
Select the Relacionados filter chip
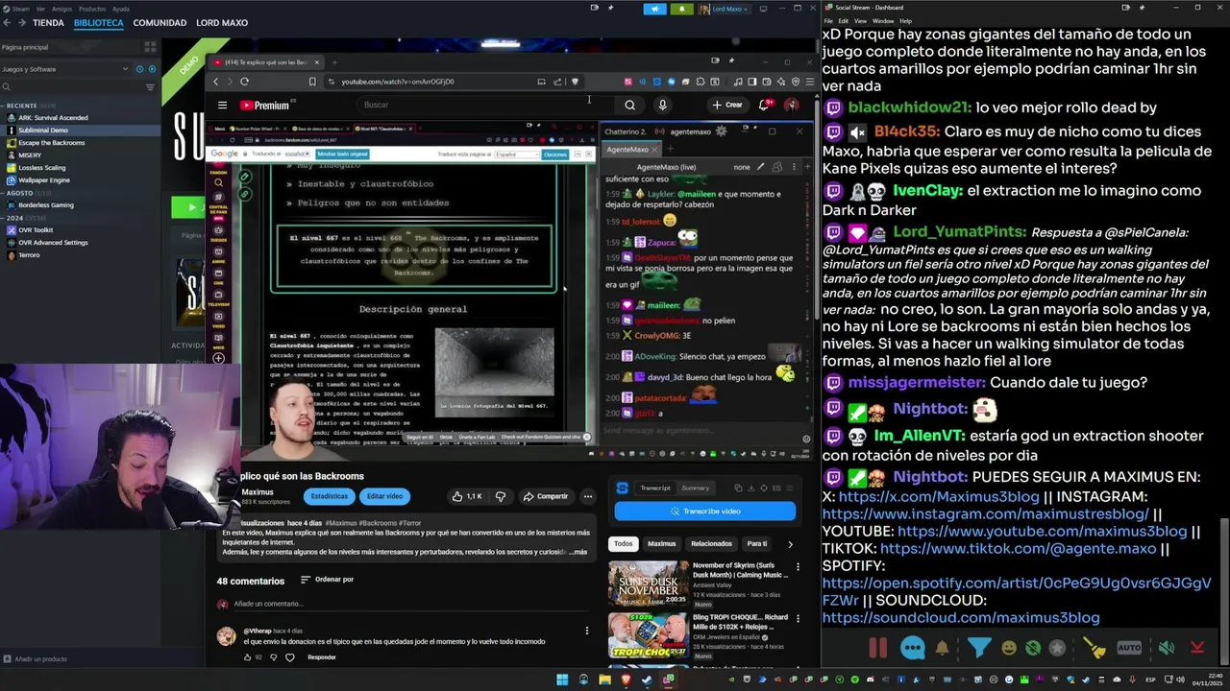pos(711,543)
